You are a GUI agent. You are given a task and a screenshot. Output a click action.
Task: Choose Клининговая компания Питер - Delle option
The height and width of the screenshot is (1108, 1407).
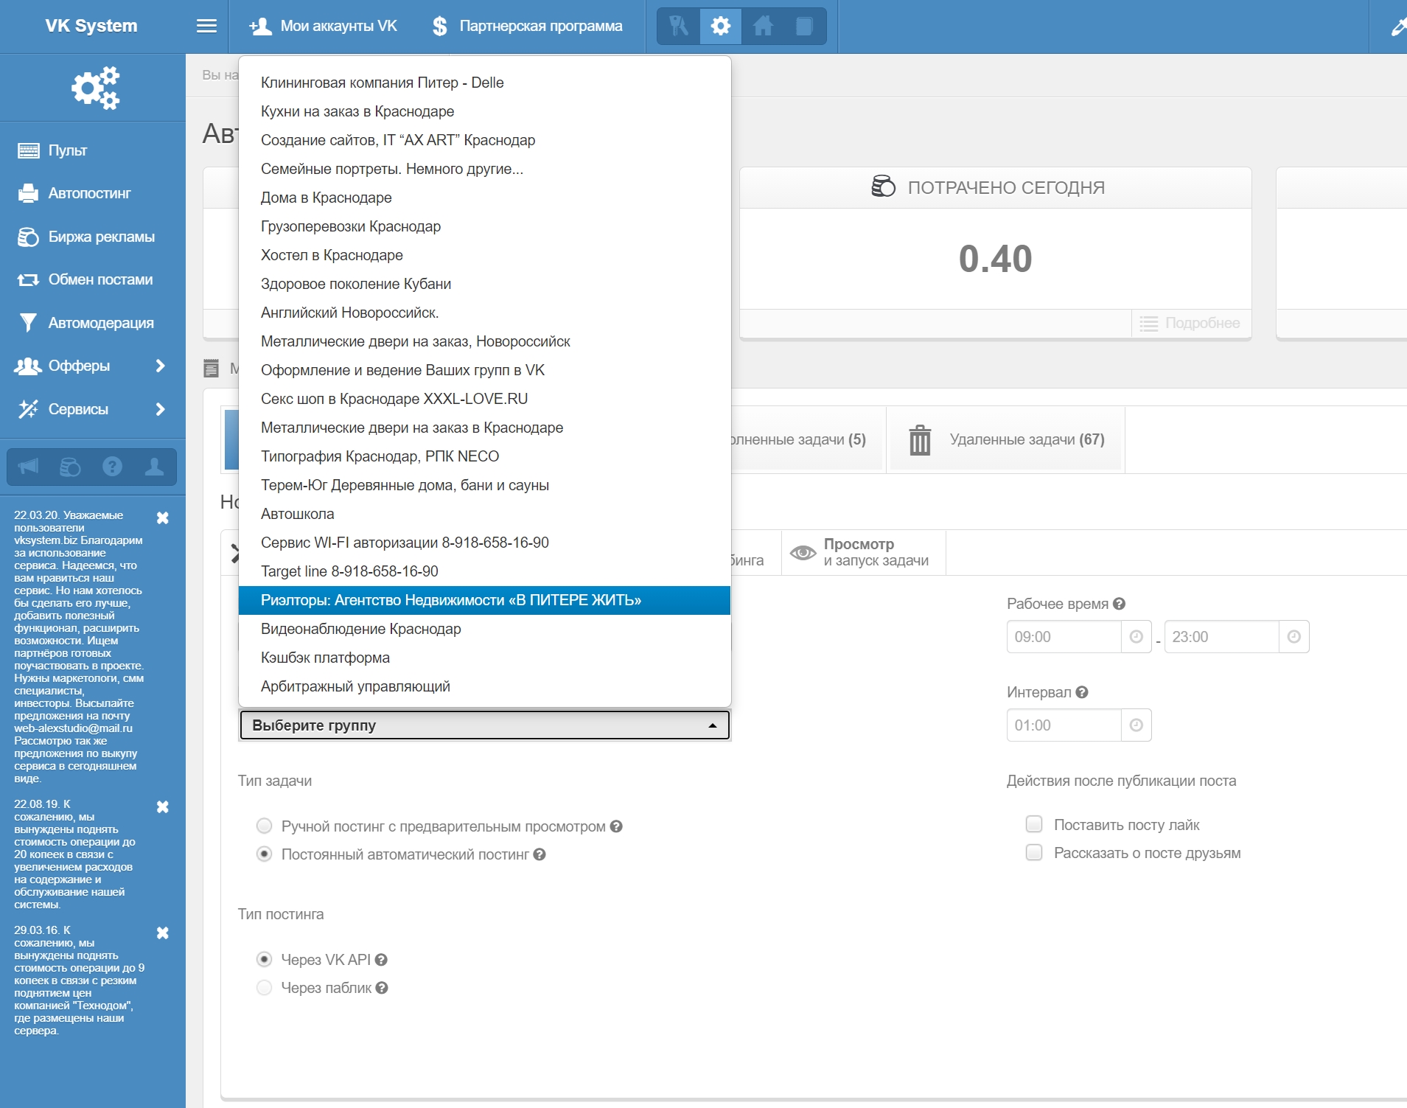point(484,83)
